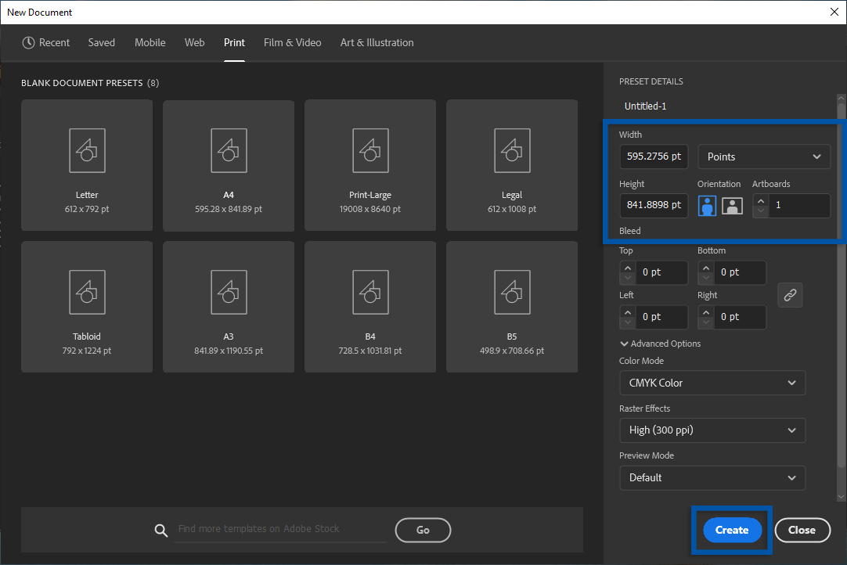
Task: Click the Go button for Adobe Stock templates
Action: [x=423, y=530]
